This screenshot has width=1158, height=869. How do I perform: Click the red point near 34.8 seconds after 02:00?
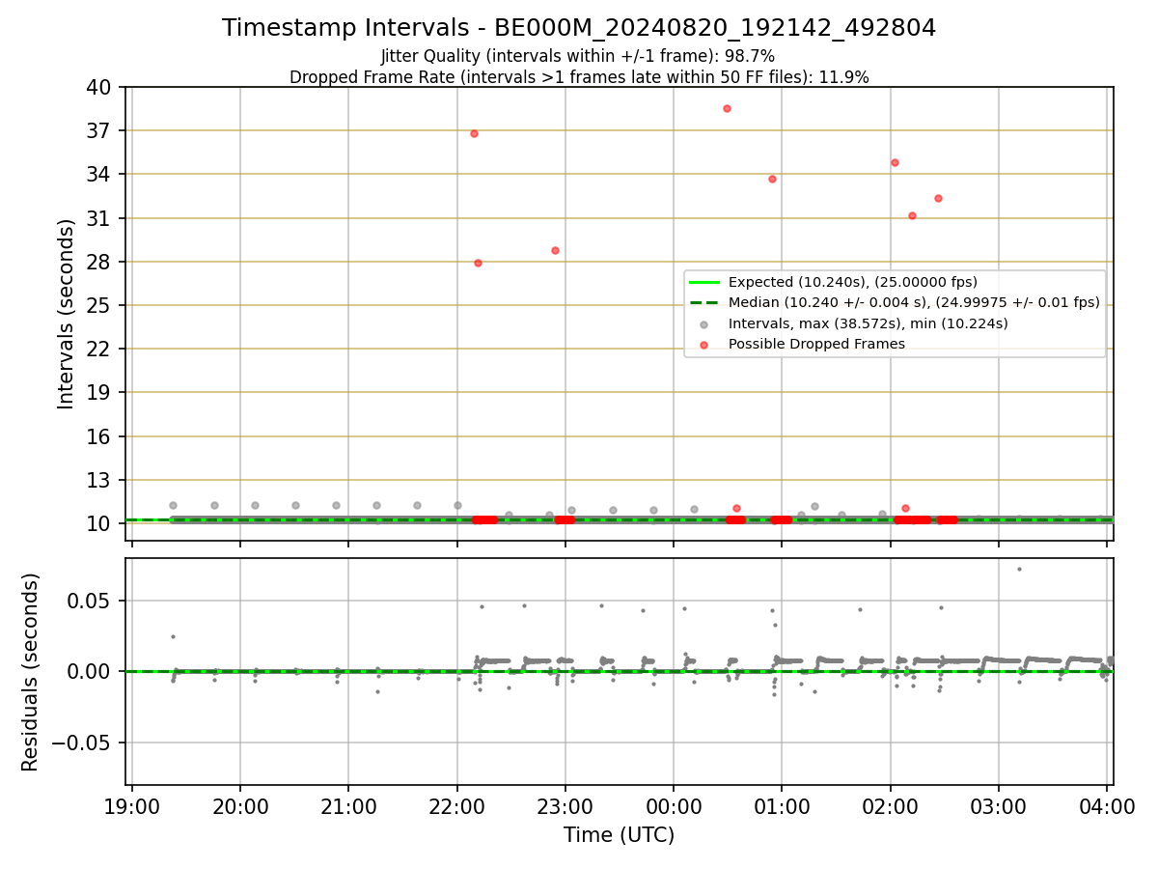pyautogui.click(x=895, y=162)
